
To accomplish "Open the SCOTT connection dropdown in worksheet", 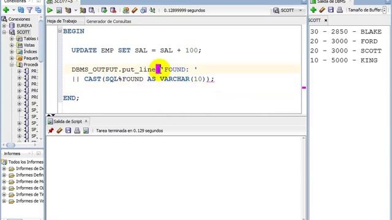I will (301, 10).
